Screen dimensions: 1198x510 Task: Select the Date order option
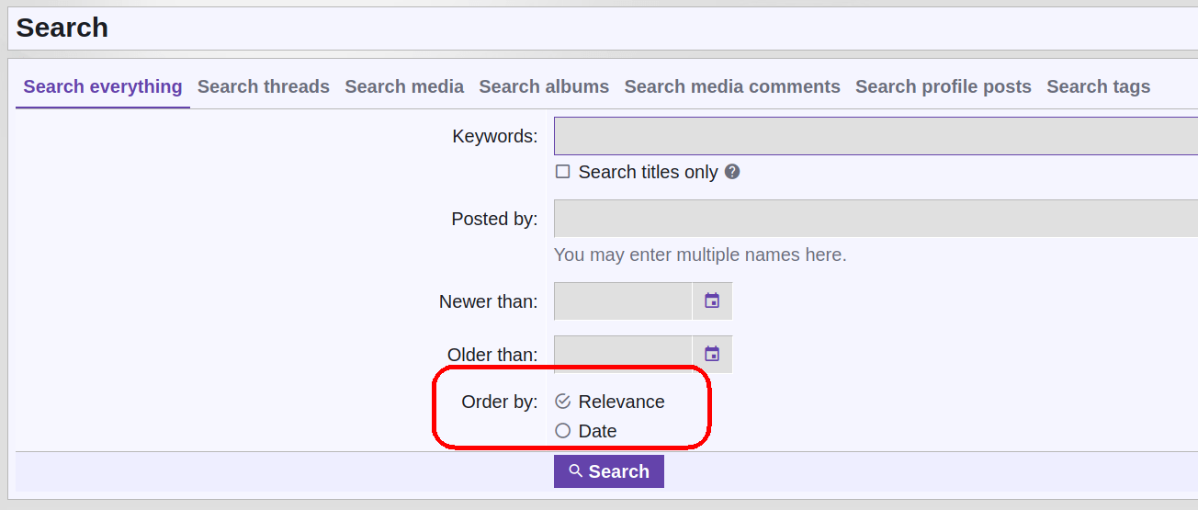[563, 431]
